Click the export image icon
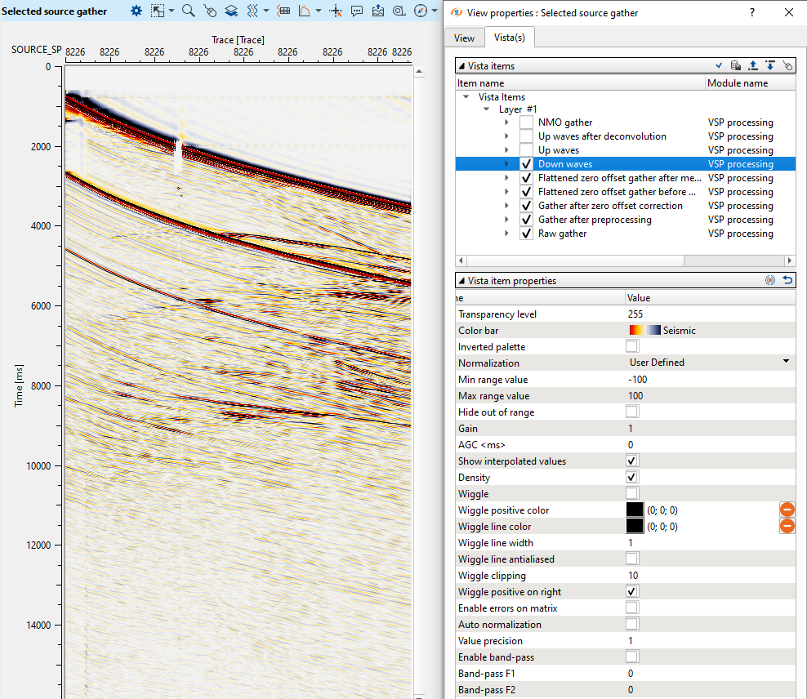Screen dimensions: 807x699 coord(378,11)
